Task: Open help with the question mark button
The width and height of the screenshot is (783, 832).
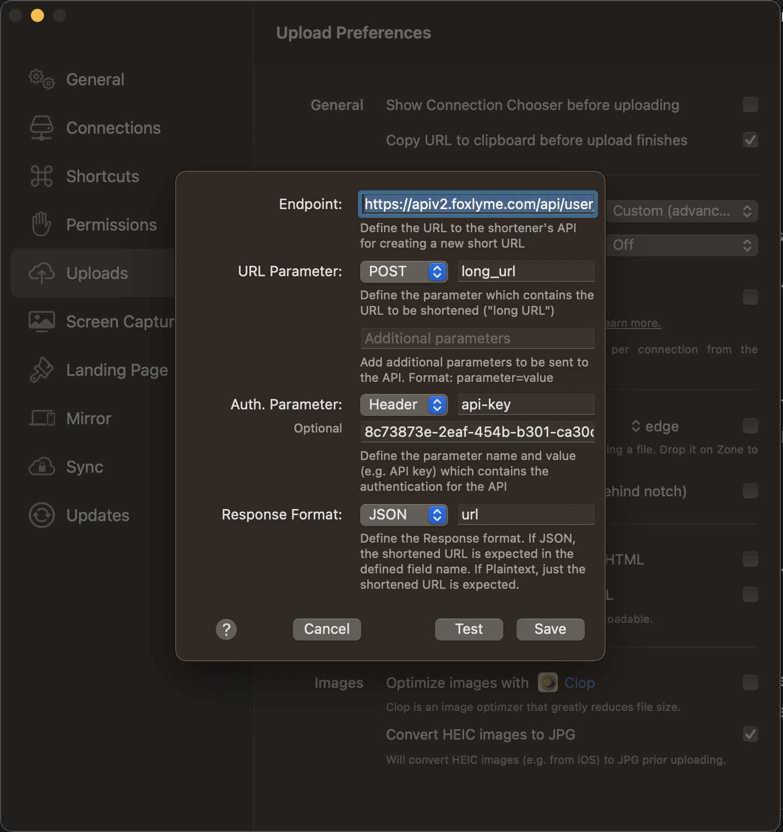Action: pyautogui.click(x=226, y=630)
